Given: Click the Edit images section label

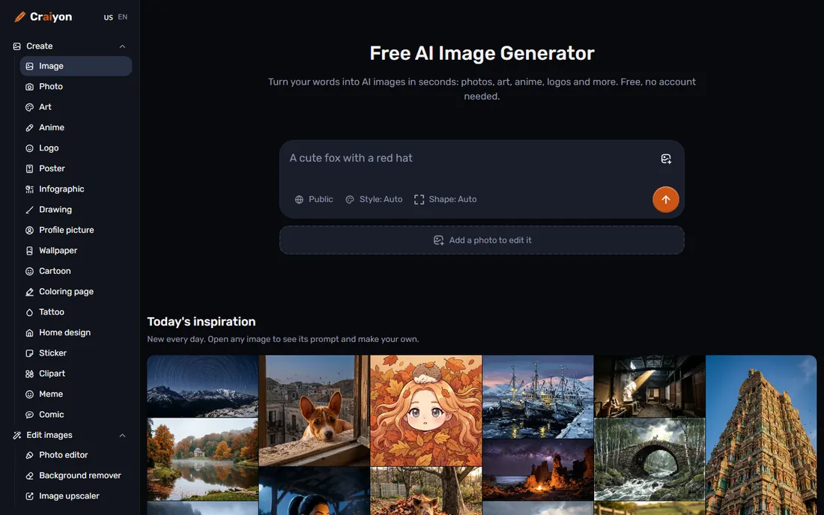Looking at the screenshot, I should 49,435.
